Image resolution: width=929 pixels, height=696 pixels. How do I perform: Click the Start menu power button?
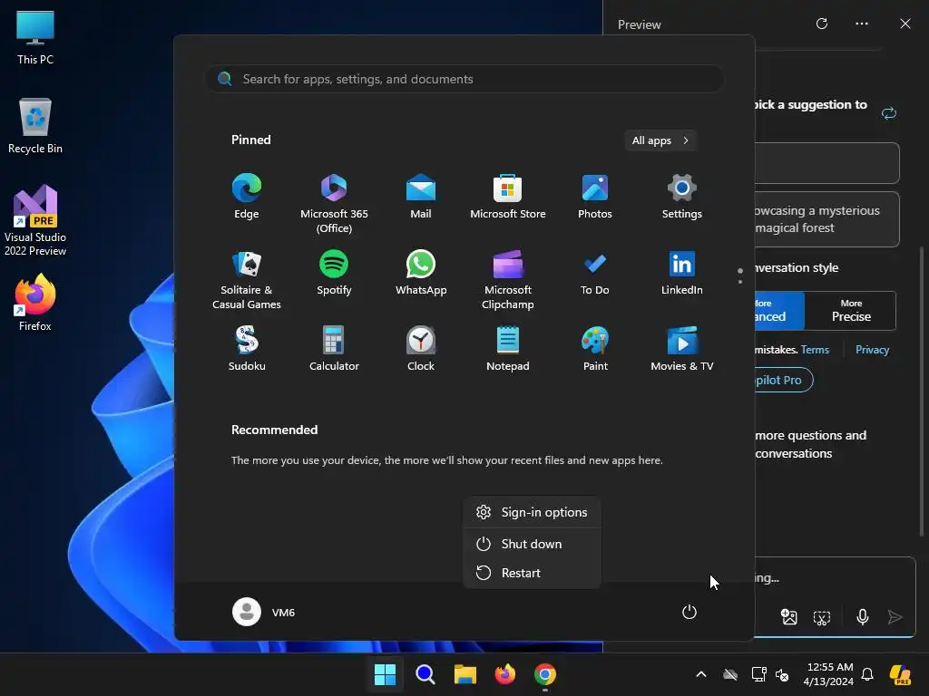click(x=689, y=612)
